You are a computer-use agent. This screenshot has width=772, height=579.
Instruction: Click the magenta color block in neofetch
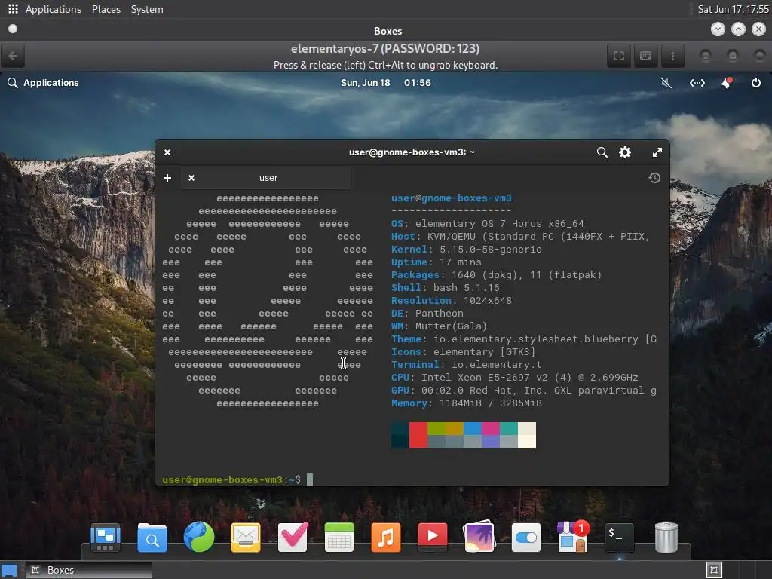click(x=491, y=428)
